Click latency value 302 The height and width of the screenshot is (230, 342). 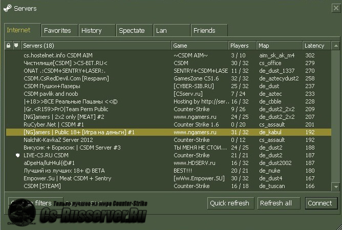pyautogui.click(x=310, y=55)
